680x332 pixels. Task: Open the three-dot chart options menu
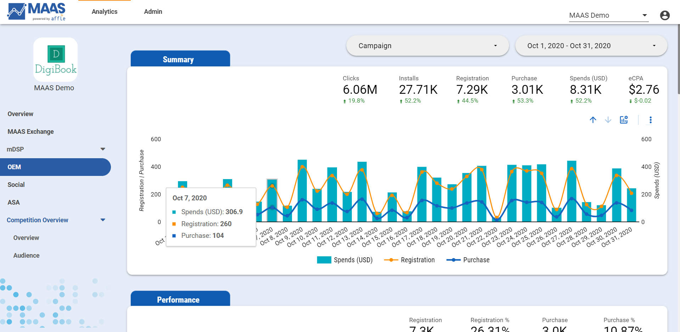click(651, 120)
